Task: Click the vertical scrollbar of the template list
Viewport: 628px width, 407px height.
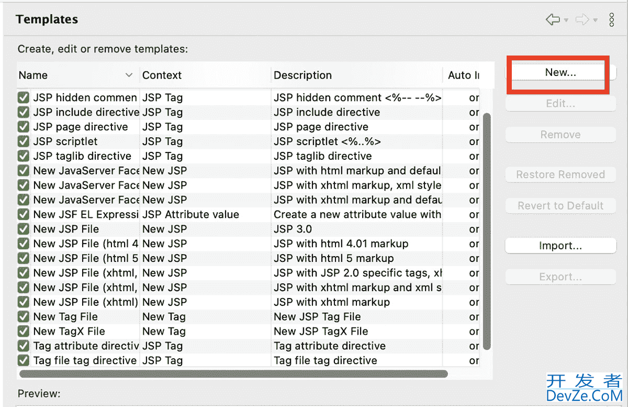Action: pos(487,230)
